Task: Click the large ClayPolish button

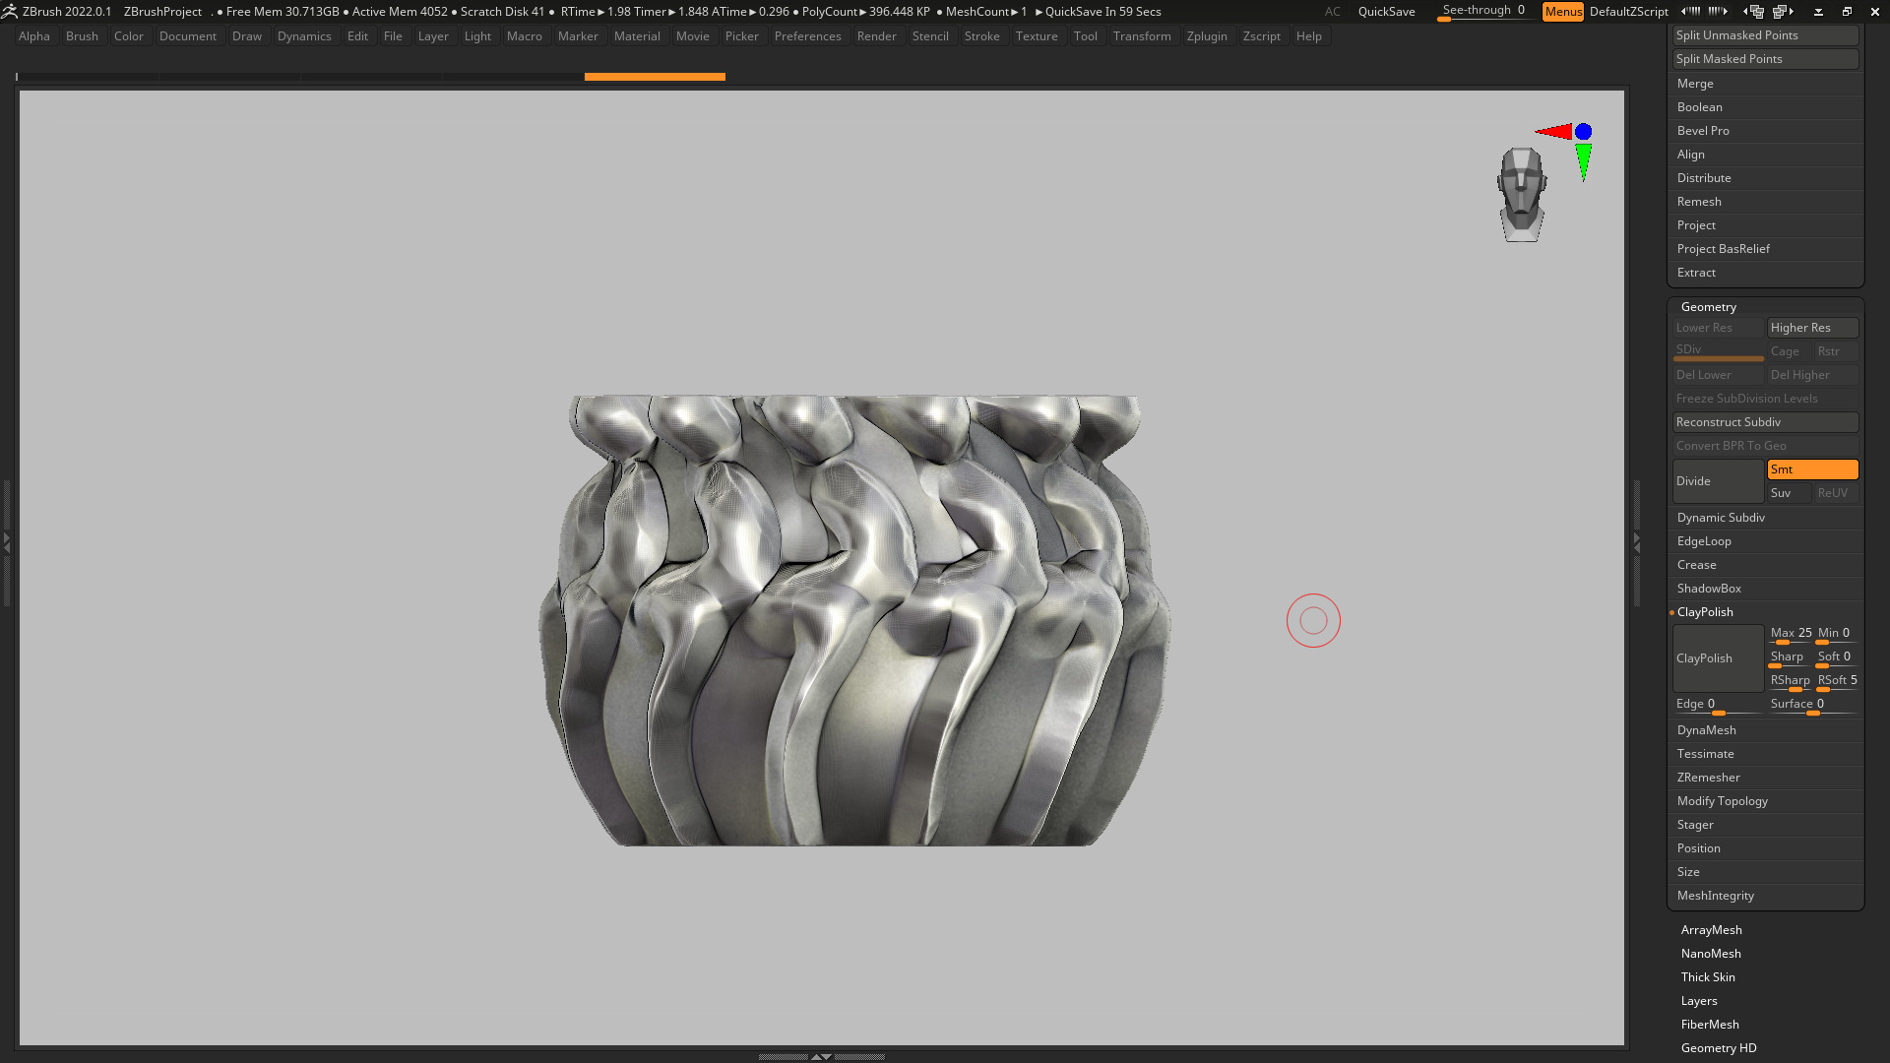Action: (x=1718, y=658)
